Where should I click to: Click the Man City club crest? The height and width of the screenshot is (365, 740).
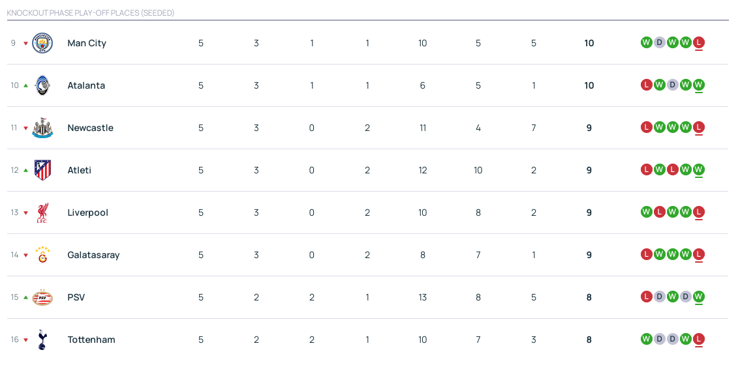42,43
